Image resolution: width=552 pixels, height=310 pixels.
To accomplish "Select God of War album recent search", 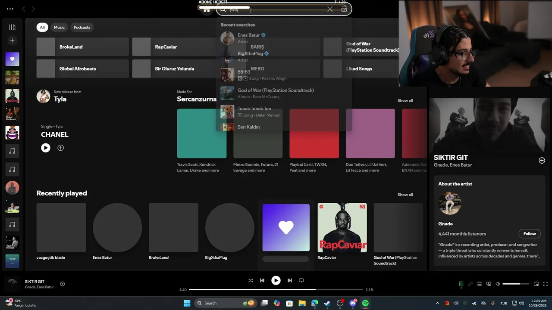I will click(x=284, y=93).
